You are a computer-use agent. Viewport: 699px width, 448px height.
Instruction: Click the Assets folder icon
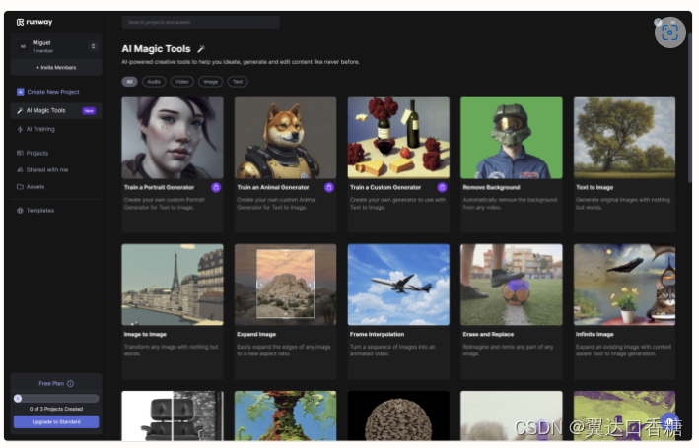point(20,187)
